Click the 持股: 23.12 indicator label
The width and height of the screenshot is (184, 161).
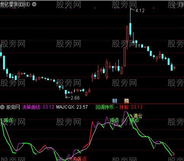[x=131, y=107]
